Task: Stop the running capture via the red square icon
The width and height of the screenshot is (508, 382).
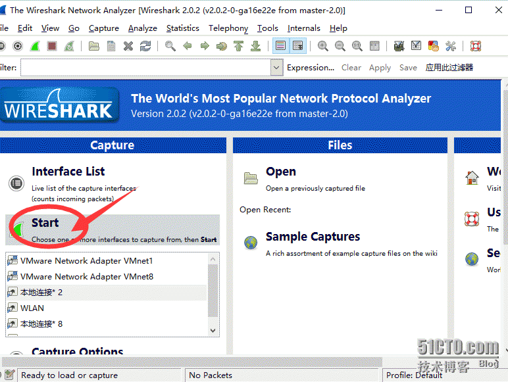Action: coord(52,46)
